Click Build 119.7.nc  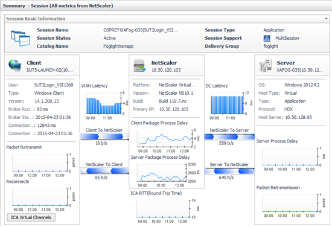coord(173,101)
